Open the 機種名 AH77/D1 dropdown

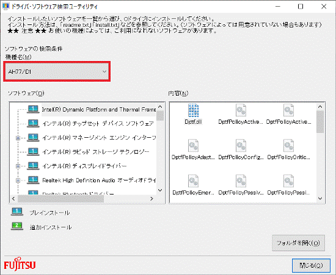(x=57, y=71)
